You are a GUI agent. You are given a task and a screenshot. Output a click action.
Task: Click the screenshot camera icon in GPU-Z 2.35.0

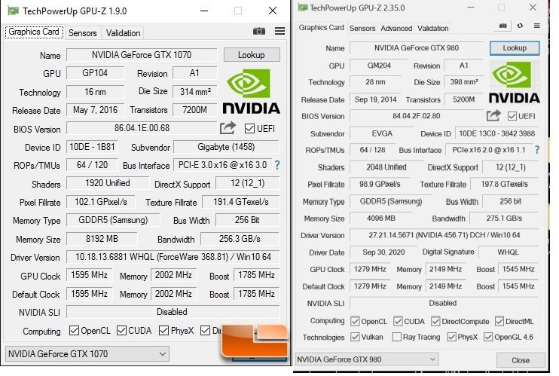[x=502, y=26]
